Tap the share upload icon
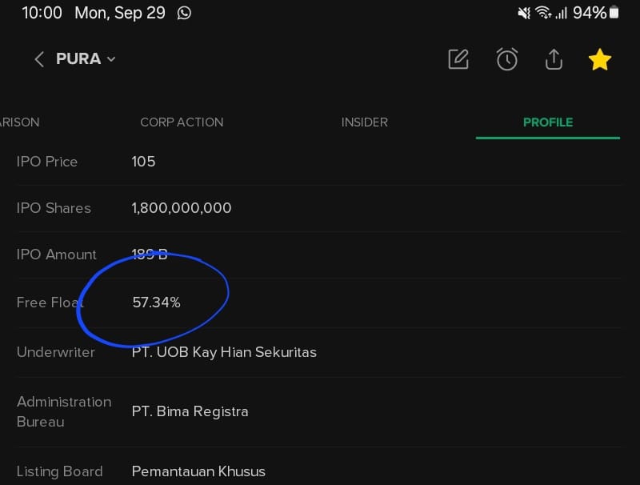The height and width of the screenshot is (485, 640). [554, 59]
